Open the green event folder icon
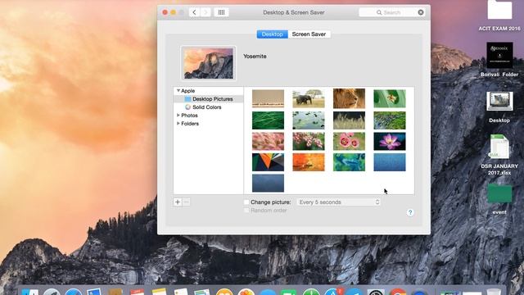Screen dimensions: 524x295 tap(499, 193)
